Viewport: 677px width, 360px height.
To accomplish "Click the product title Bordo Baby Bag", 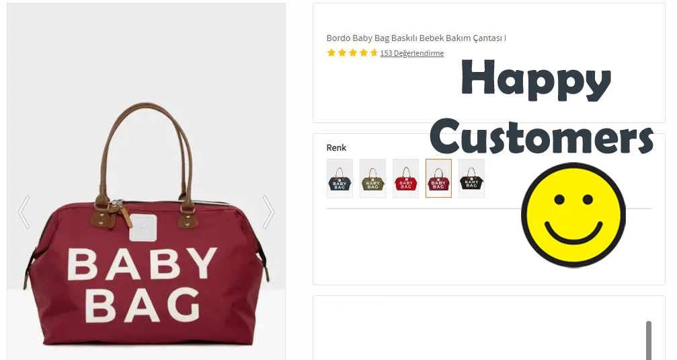I will pos(416,38).
